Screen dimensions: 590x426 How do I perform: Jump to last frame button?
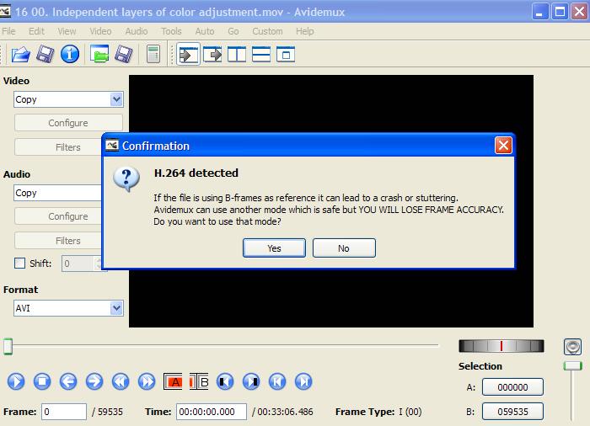(303, 382)
